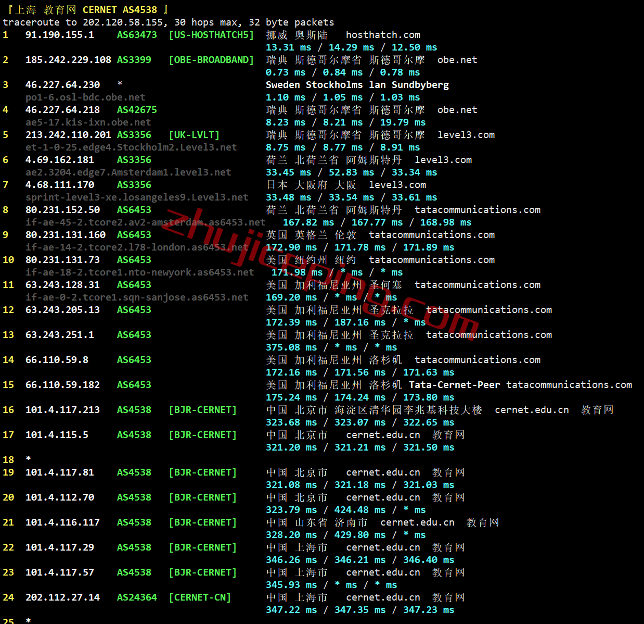The width and height of the screenshot is (644, 624).
Task: Click hop 16 IP address 101.4.117.213
Action: click(62, 410)
